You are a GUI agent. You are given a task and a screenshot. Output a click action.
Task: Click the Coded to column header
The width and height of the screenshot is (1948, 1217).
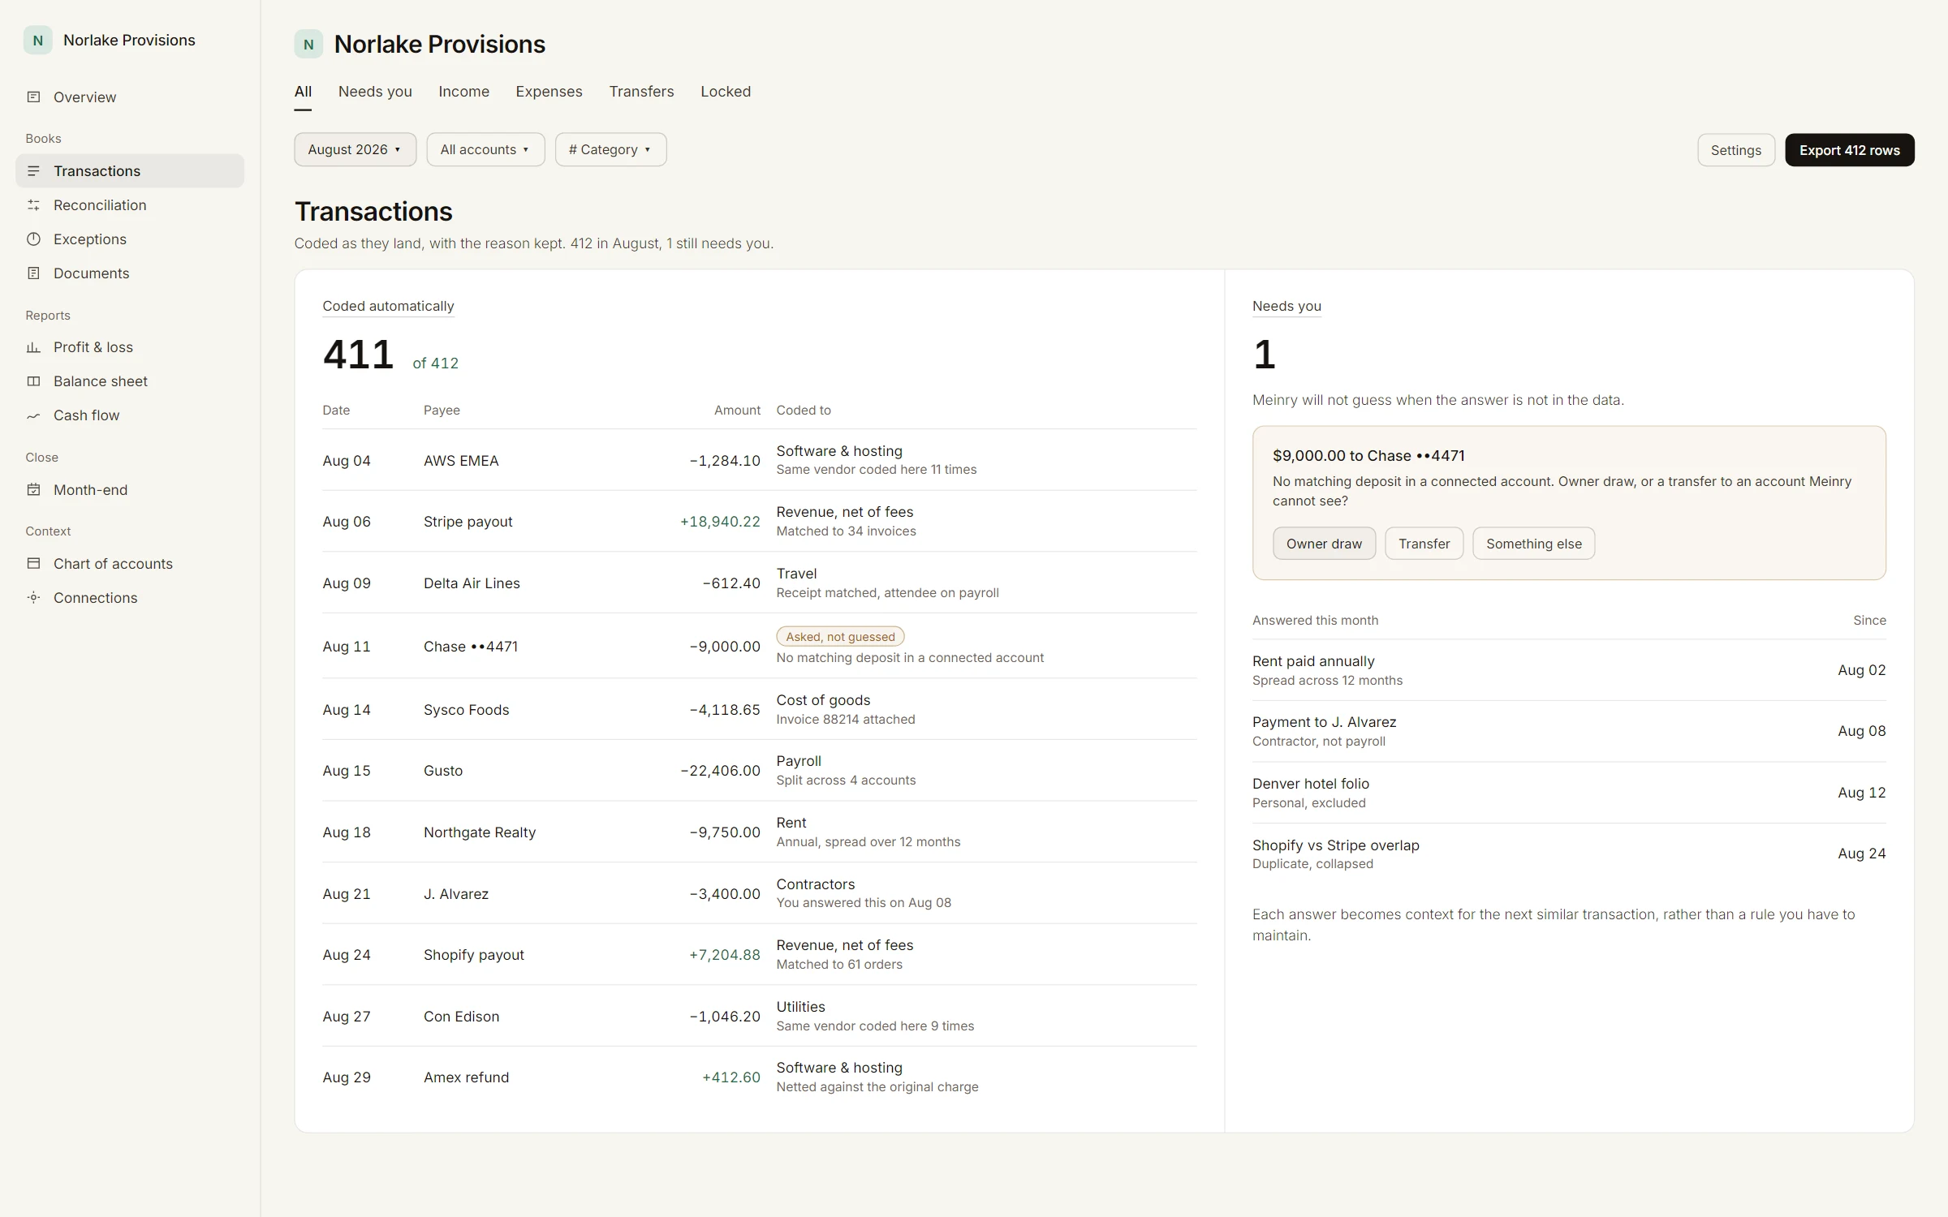tap(804, 411)
